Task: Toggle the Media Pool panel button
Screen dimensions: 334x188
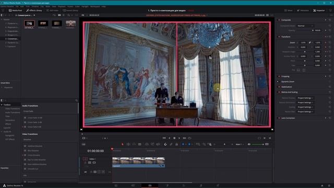Action: [15, 10]
